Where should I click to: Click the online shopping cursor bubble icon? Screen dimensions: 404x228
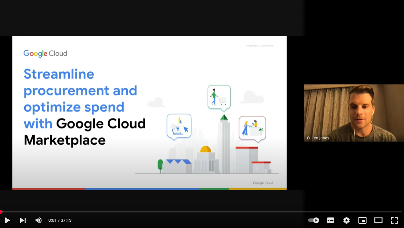(179, 126)
